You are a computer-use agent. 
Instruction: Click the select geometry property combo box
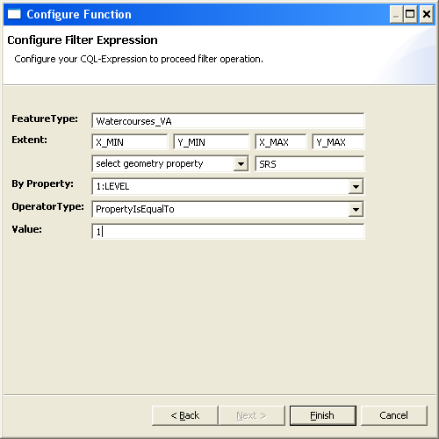(170, 163)
